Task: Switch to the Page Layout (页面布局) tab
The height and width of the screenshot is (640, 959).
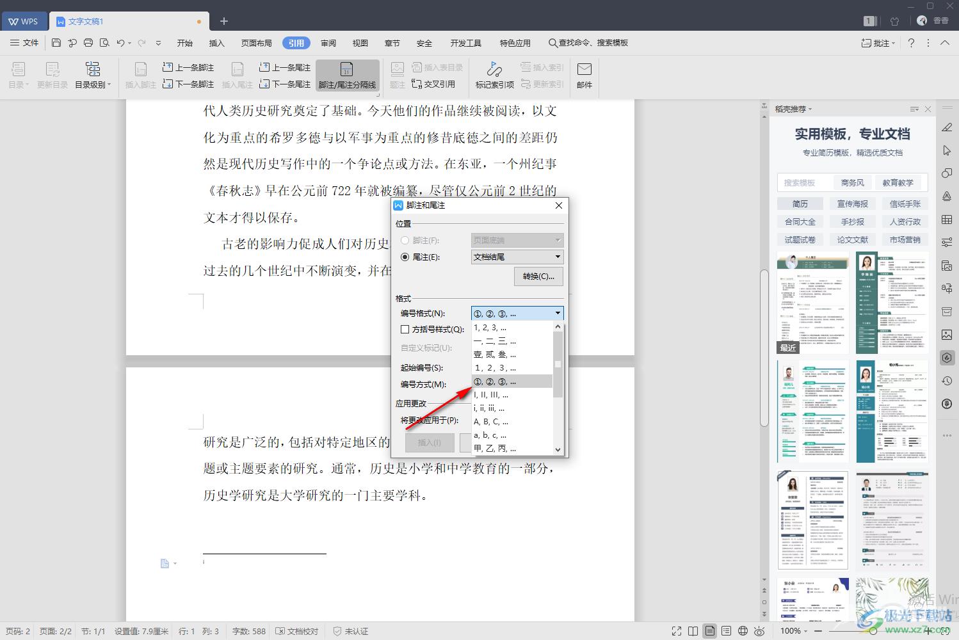Action: (257, 43)
